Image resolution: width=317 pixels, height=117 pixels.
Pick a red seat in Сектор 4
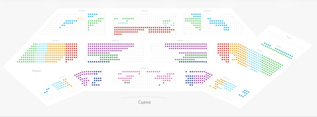click(x=71, y=52)
